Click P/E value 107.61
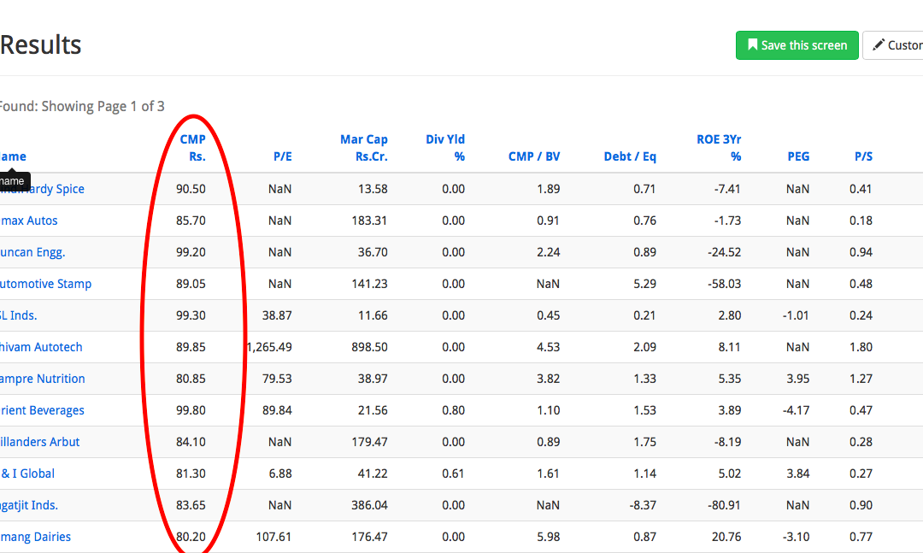Viewport: 923px width, 553px height. pyautogui.click(x=273, y=537)
